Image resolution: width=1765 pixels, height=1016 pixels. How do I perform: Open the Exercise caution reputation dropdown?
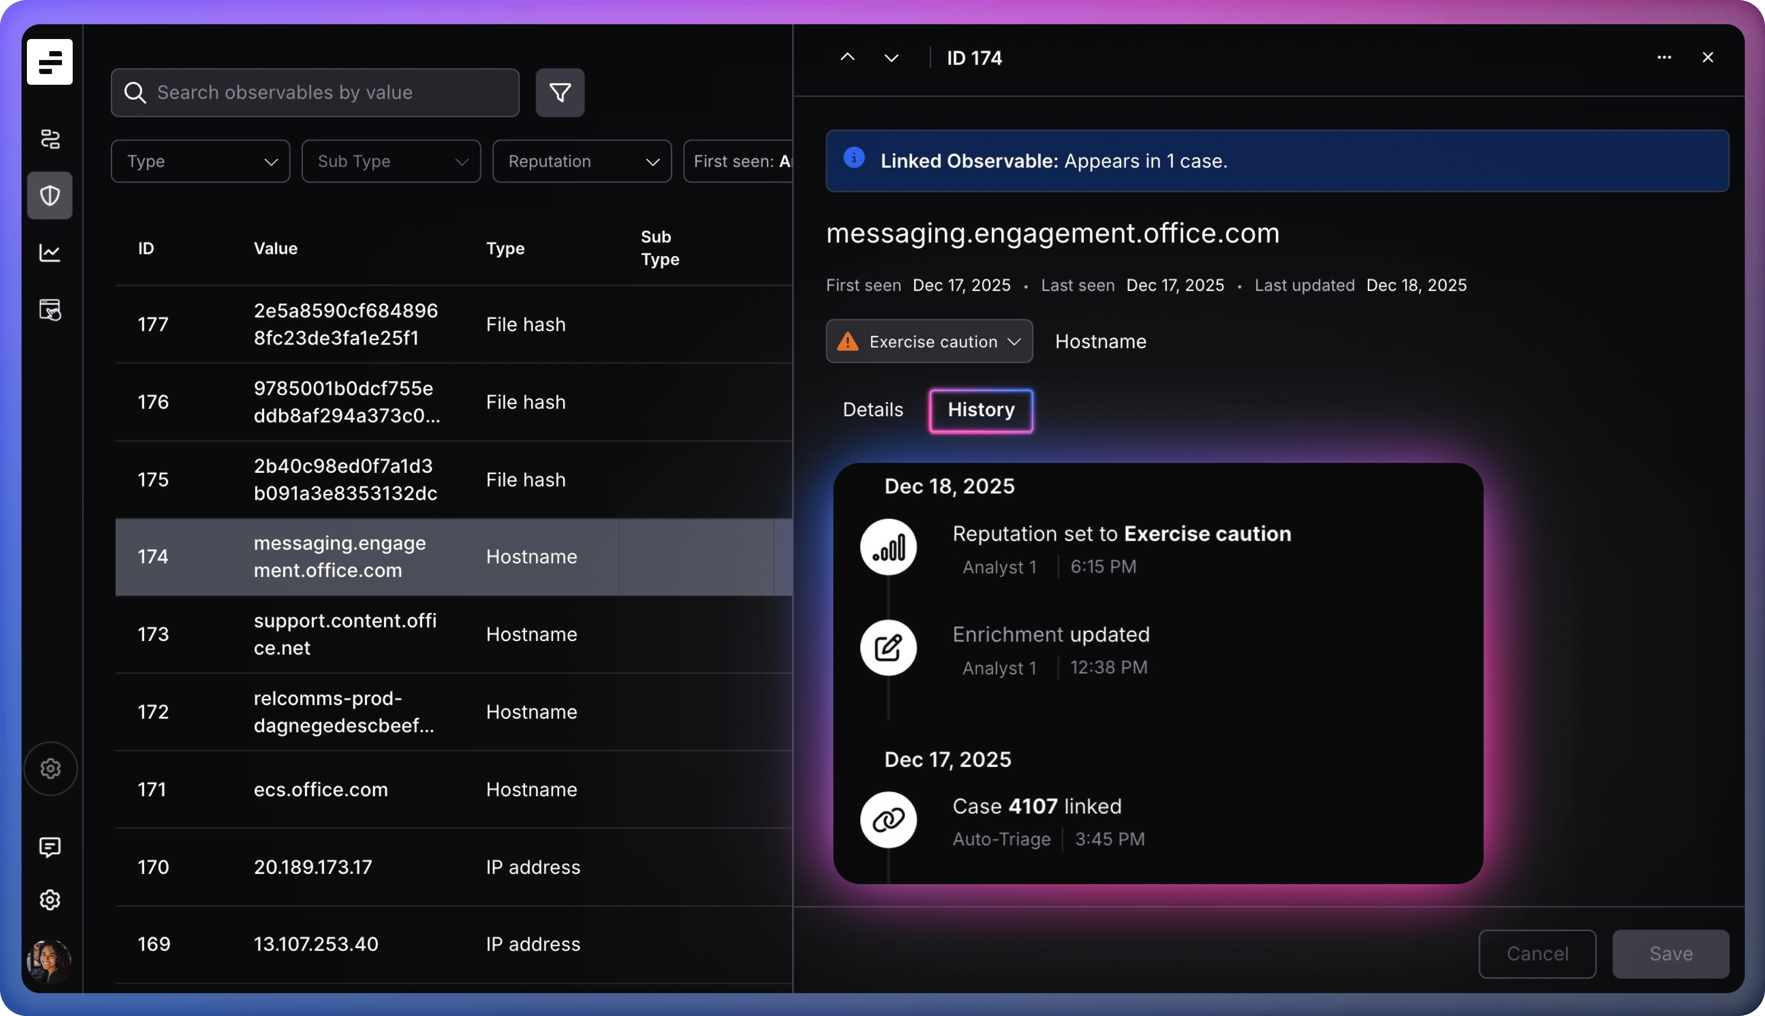(x=929, y=342)
